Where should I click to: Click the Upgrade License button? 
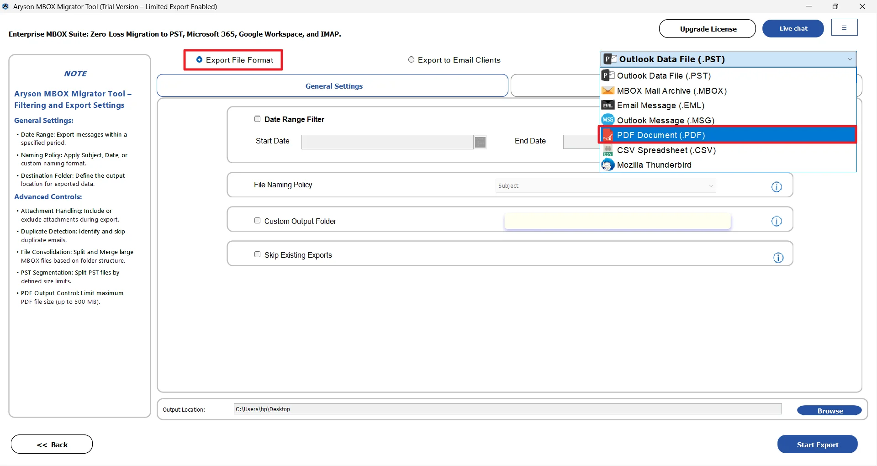click(708, 28)
